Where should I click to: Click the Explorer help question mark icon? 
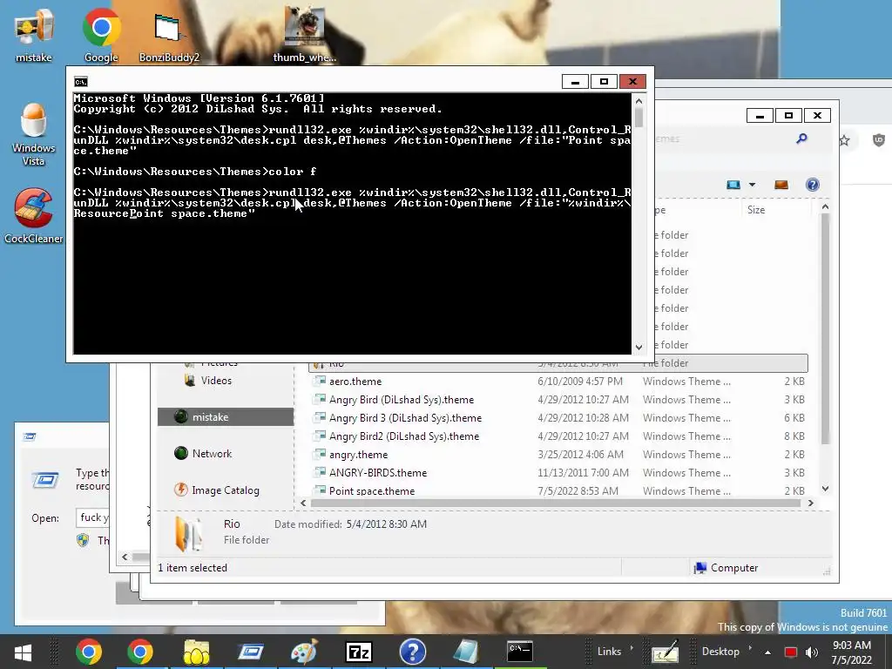coord(813,185)
